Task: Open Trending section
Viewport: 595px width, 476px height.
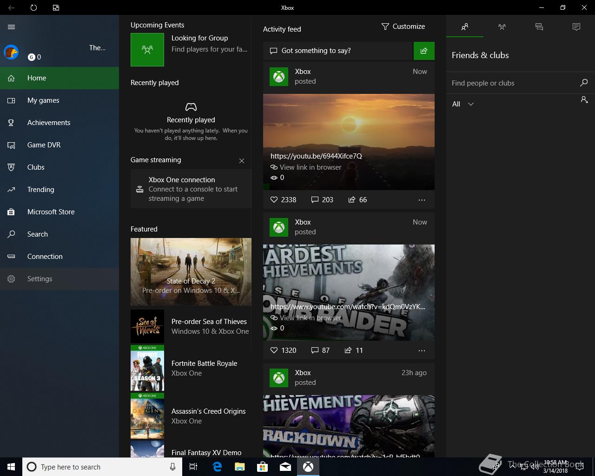Action: pyautogui.click(x=59, y=190)
